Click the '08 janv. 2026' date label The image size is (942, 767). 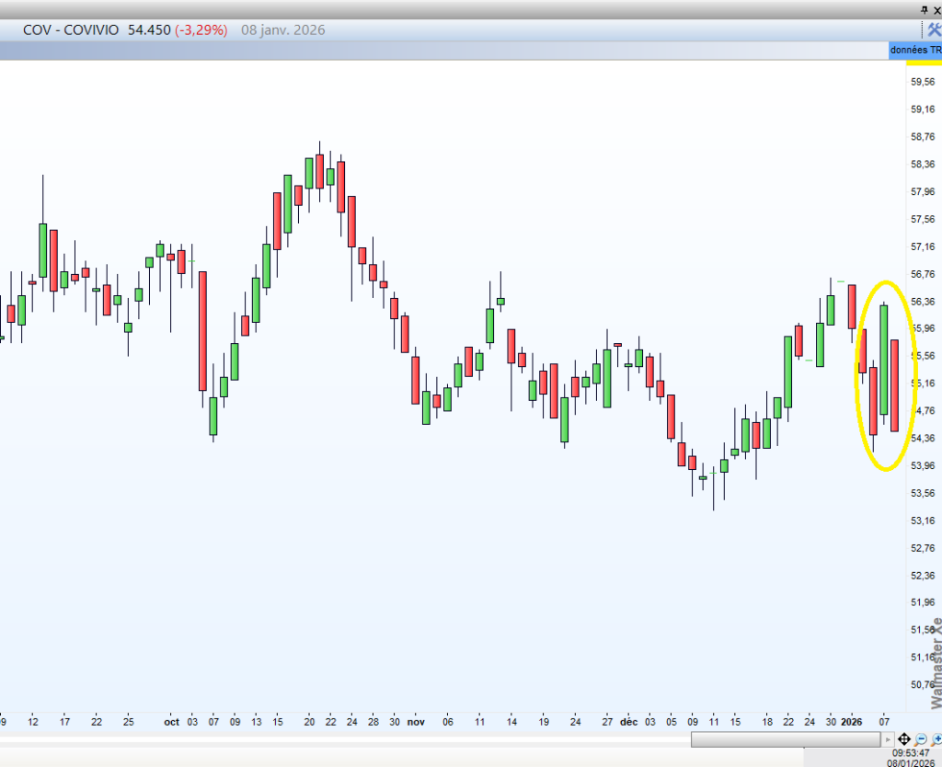[282, 29]
